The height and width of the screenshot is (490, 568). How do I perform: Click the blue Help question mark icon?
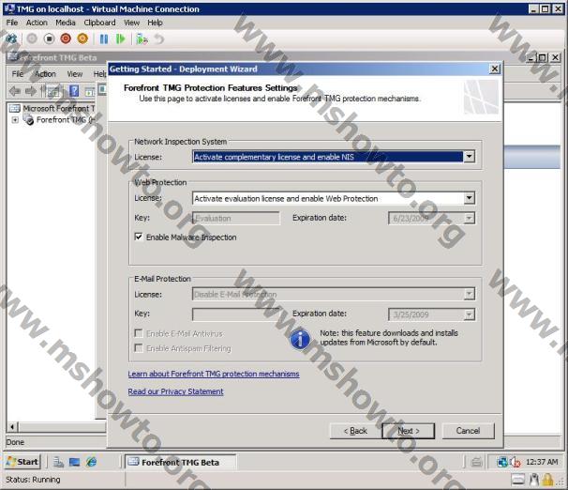[x=74, y=91]
